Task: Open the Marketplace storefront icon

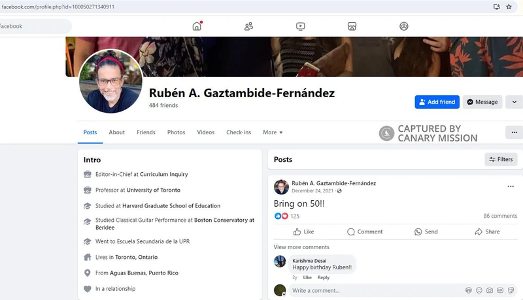Action: [x=352, y=26]
